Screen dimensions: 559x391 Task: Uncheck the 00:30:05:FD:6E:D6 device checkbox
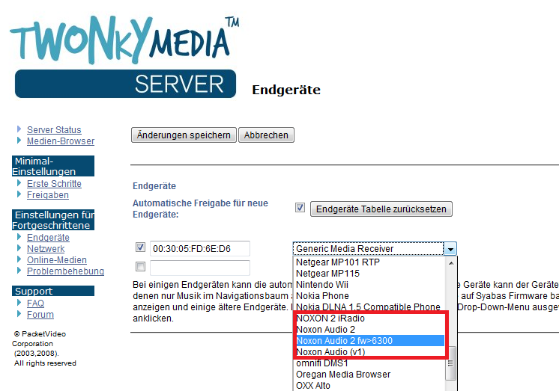tap(140, 247)
